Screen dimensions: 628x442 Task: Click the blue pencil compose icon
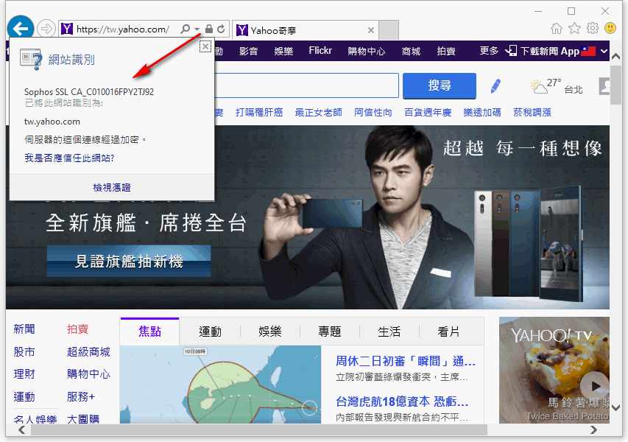[x=495, y=86]
